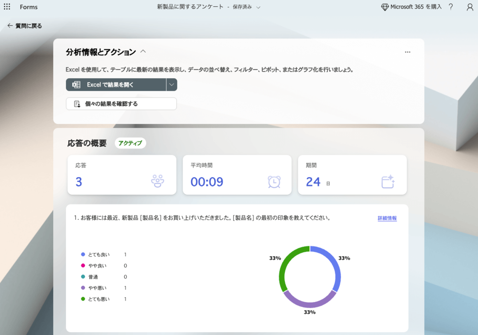
Task: Select the blue とても良い legend dot
Action: (83, 255)
